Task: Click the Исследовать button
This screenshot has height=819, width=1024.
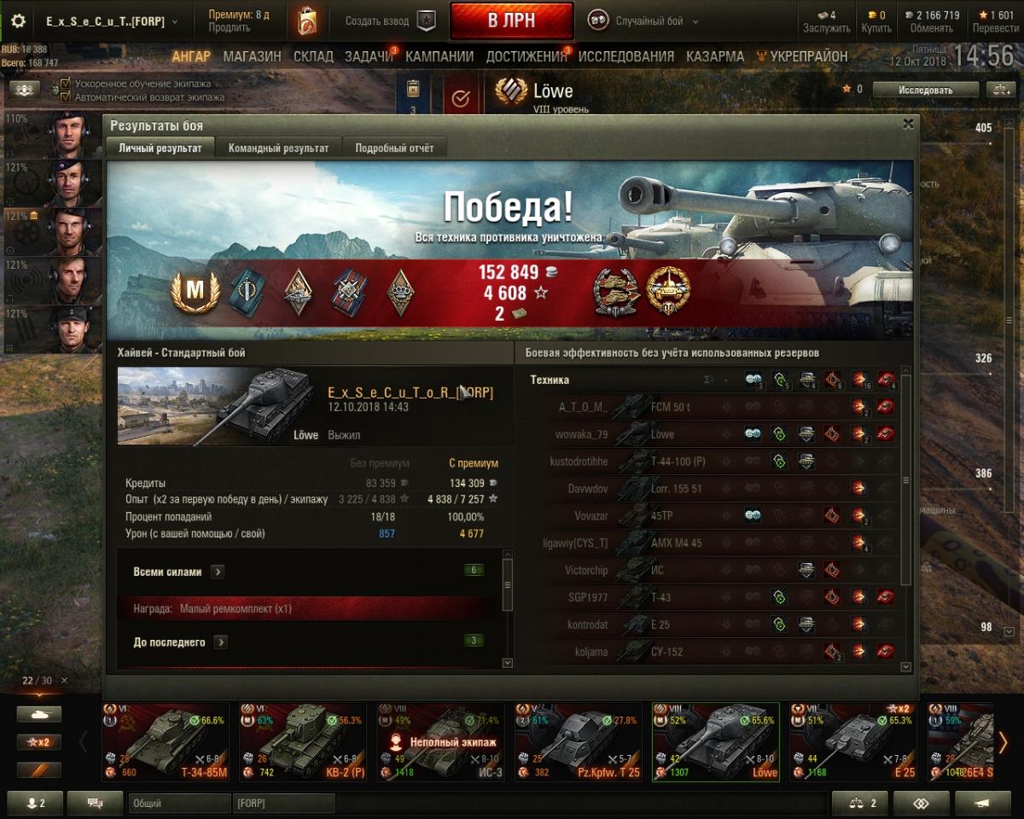Action: (926, 90)
